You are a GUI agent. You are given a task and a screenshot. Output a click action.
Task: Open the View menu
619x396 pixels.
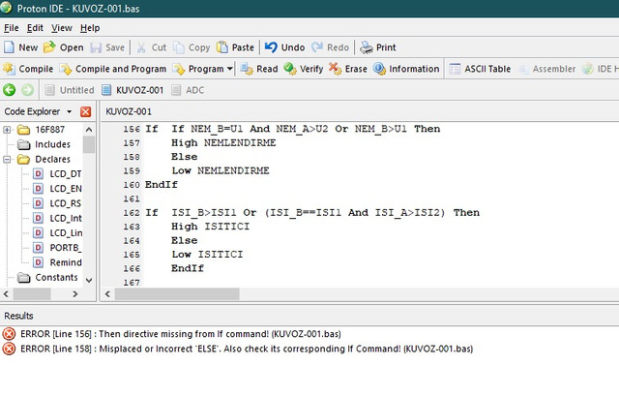(62, 28)
